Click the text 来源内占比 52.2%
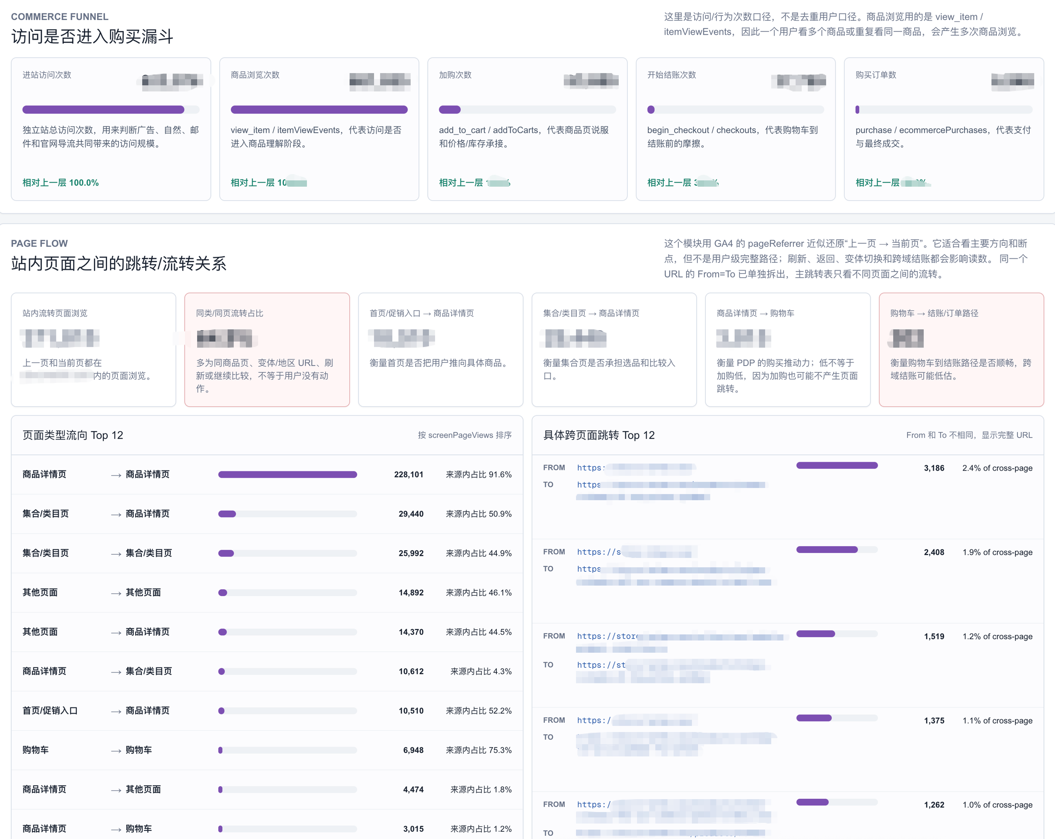Image resolution: width=1055 pixels, height=839 pixels. (479, 711)
